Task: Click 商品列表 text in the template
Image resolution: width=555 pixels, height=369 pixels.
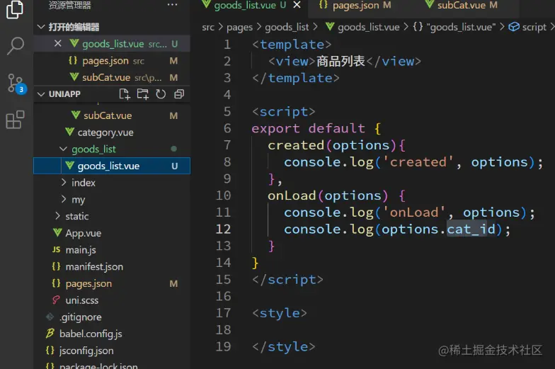Action: pyautogui.click(x=341, y=61)
